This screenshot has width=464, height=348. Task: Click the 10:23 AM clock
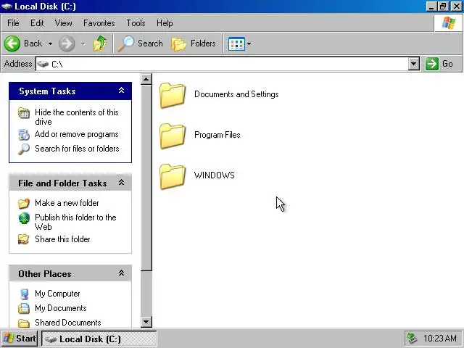(440, 339)
